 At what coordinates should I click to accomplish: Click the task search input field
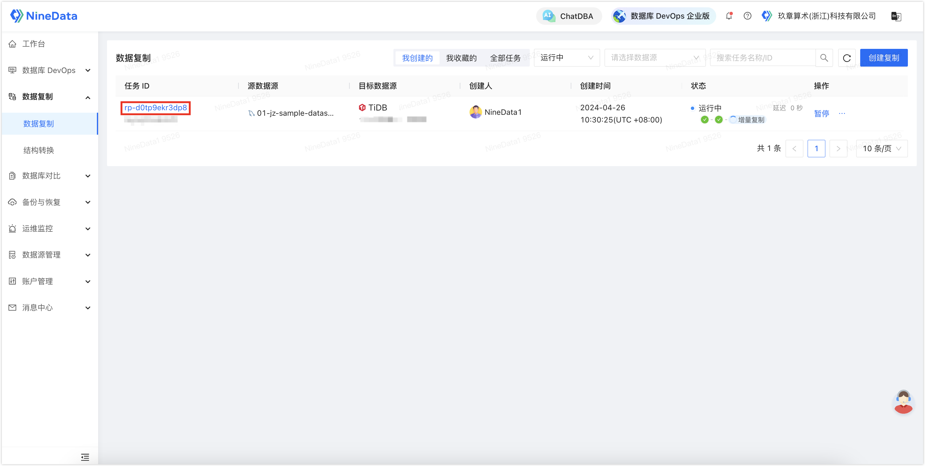point(761,57)
